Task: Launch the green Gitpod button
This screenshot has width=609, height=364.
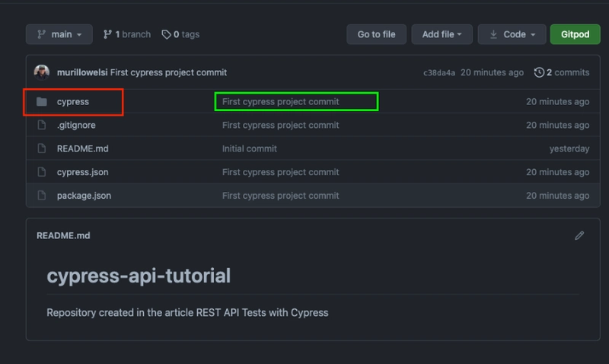Action: [576, 34]
